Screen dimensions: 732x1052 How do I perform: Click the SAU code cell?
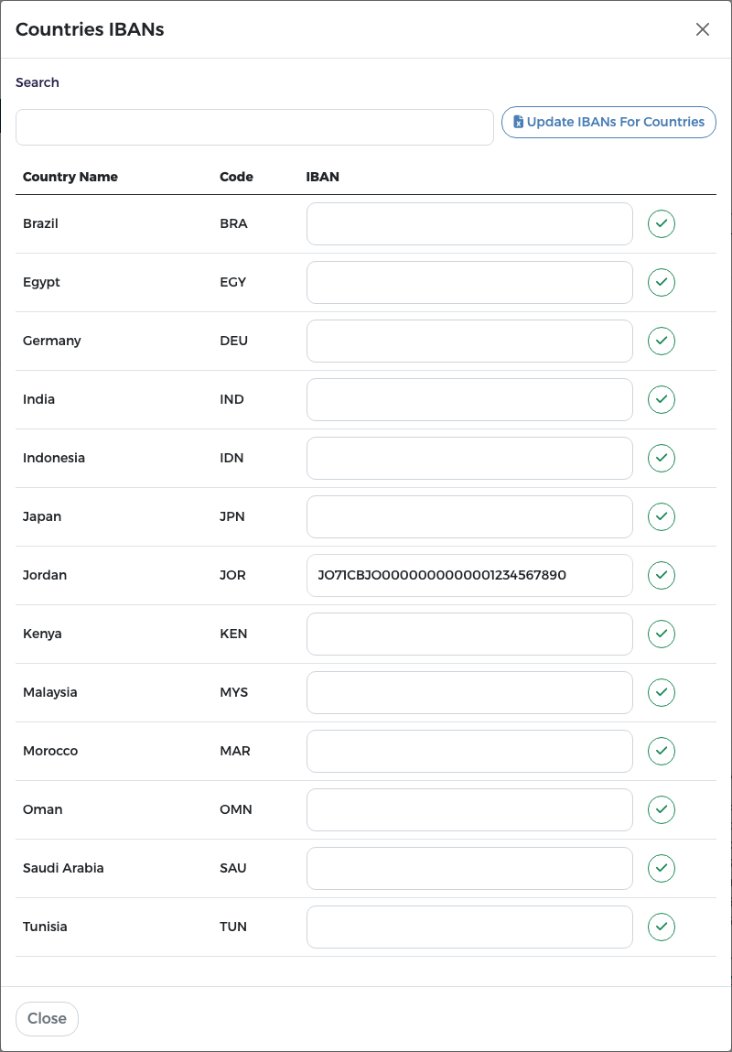click(x=233, y=868)
